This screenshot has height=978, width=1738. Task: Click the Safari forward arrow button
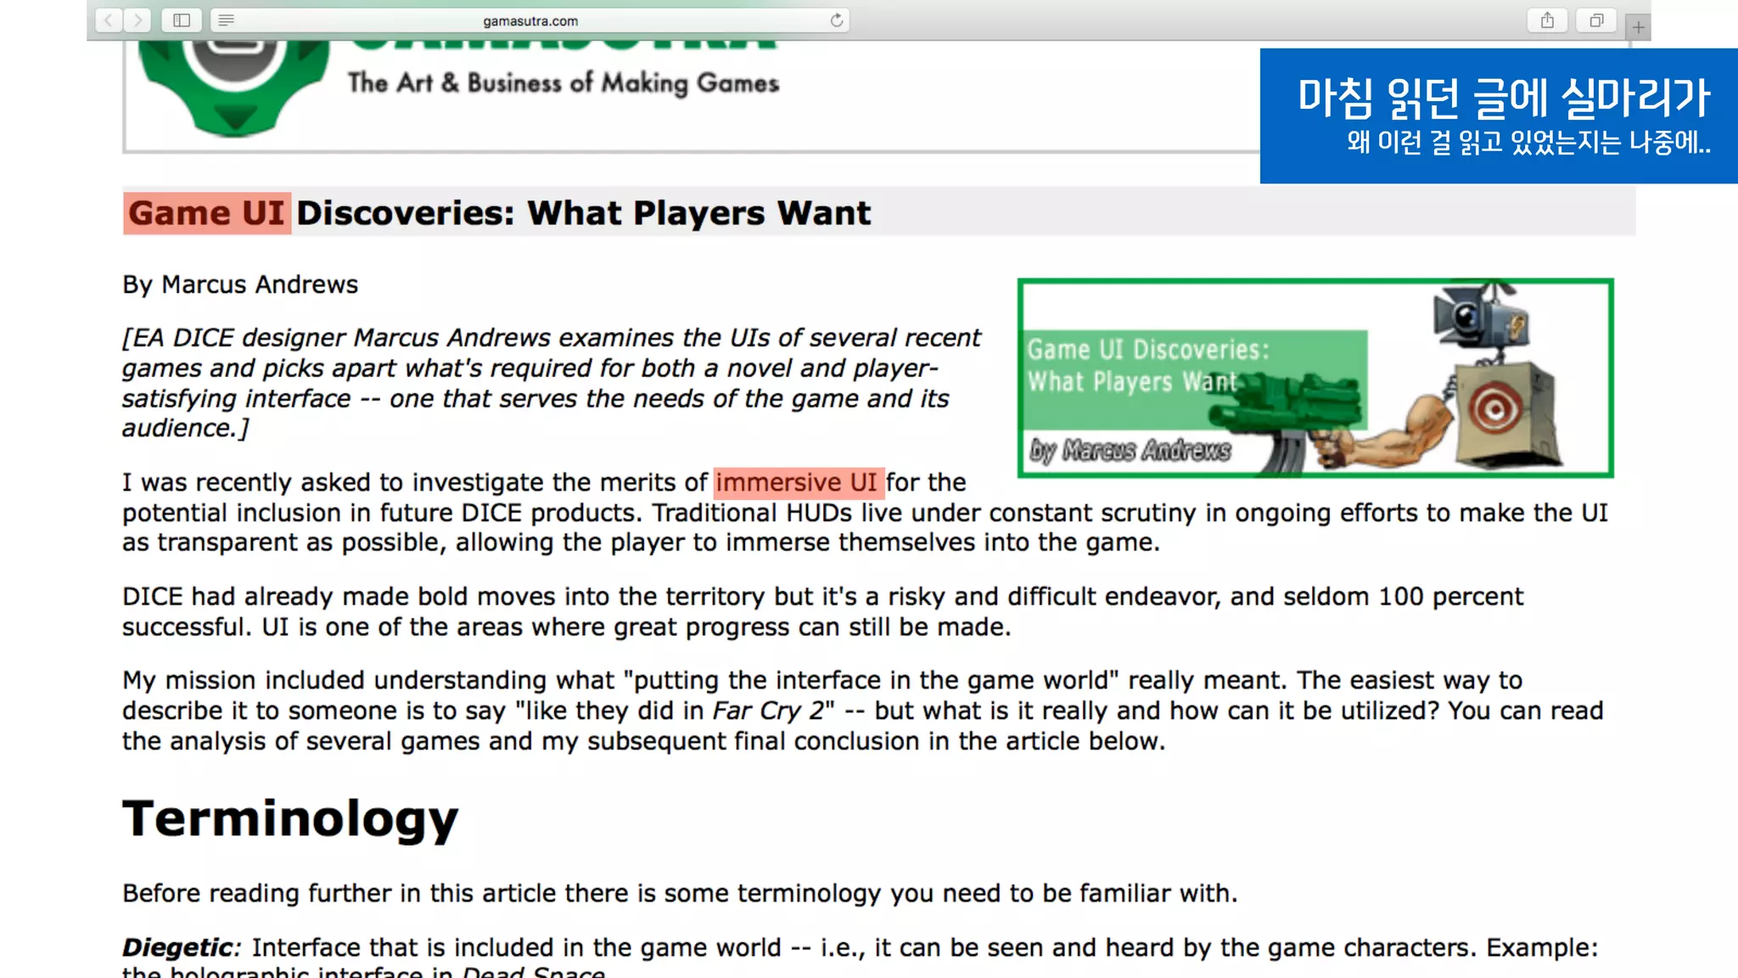pyautogui.click(x=137, y=20)
